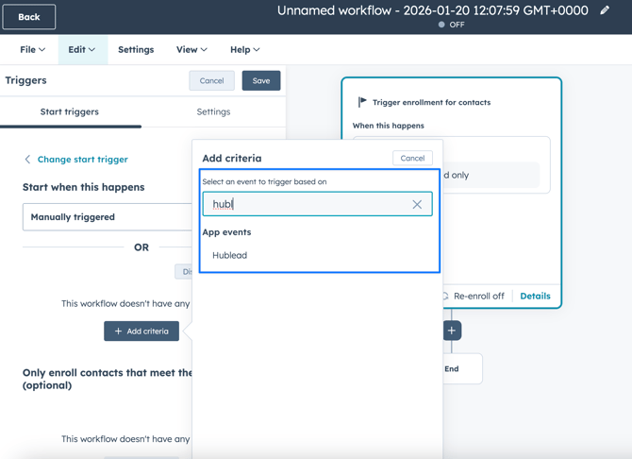
Task: Open the Help menu
Action: coord(244,49)
